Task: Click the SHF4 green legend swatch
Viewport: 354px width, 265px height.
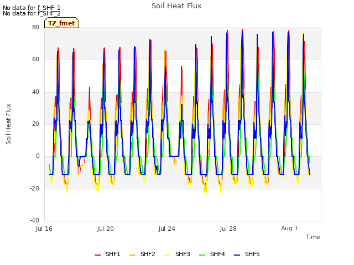Action: [x=202, y=255]
